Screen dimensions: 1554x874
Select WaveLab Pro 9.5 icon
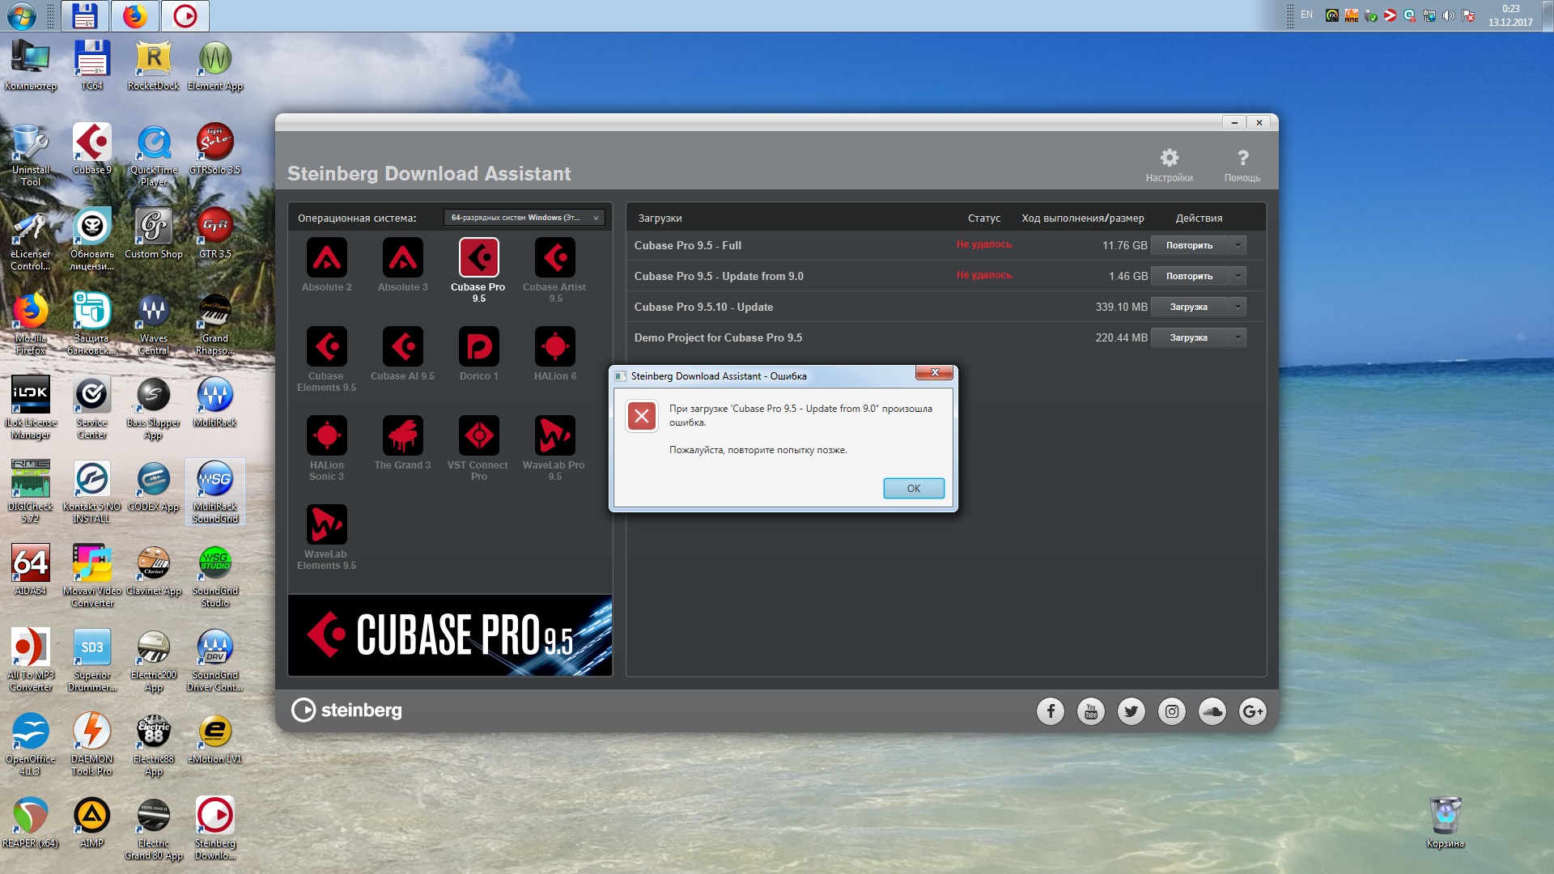554,436
